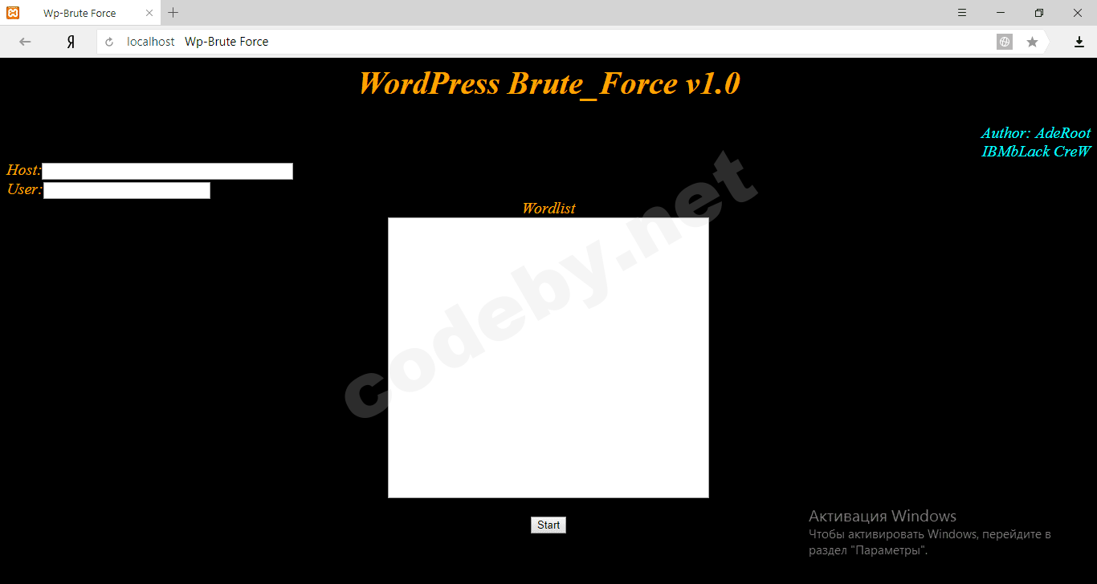
Task: Click the XAMPP favicon on the browser tab
Action: click(x=13, y=13)
